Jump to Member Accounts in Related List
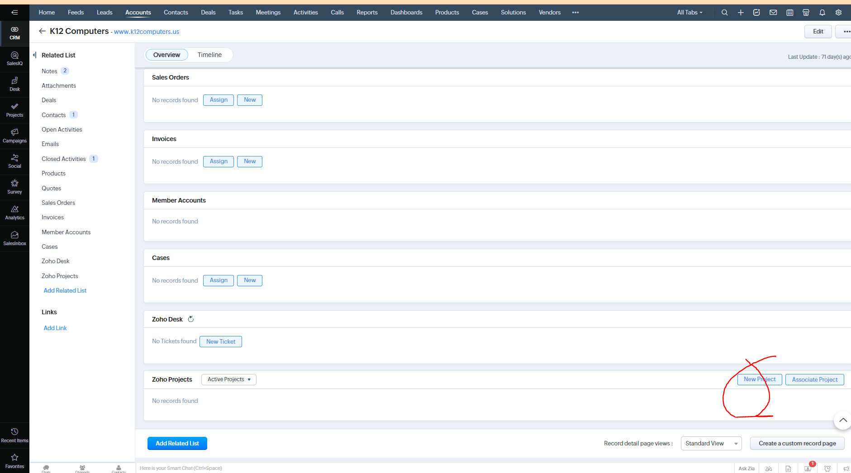 pos(66,232)
